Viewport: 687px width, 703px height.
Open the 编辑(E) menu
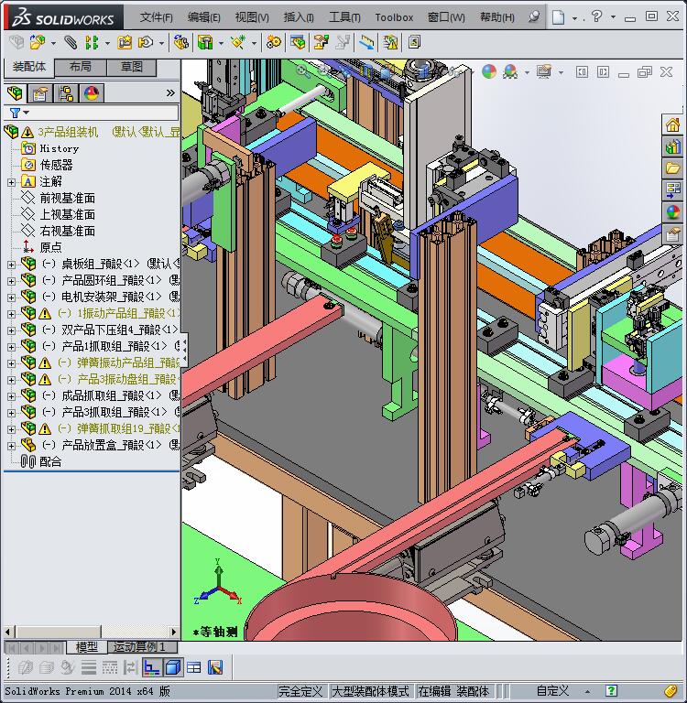(203, 17)
